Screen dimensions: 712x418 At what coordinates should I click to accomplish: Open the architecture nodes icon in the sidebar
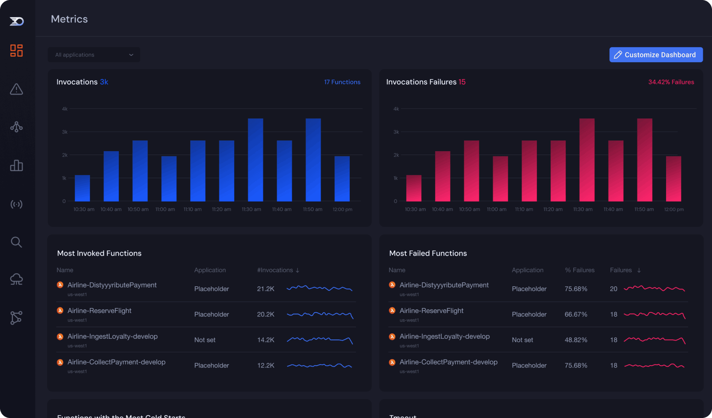(16, 127)
